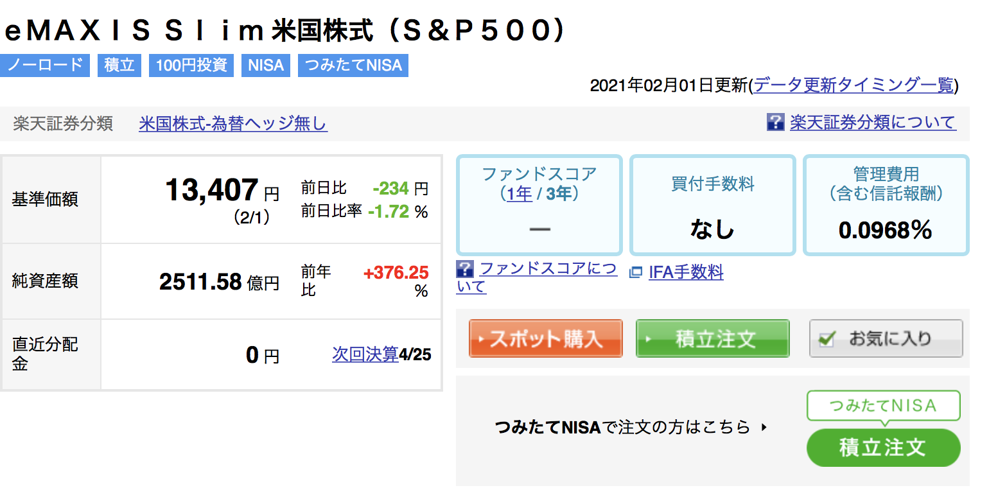Click the triangle arrow after つみたてNISAで注文の方はこちら
Screen dimensions: 989x497
(764, 426)
